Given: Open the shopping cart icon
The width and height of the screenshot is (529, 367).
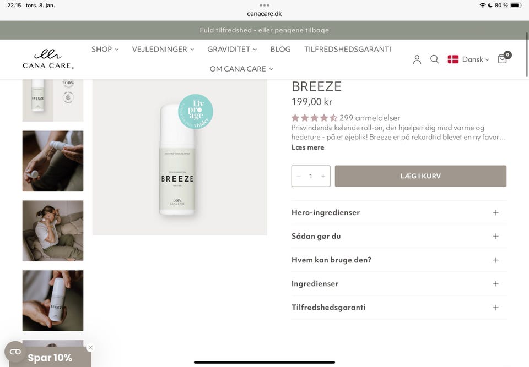Looking at the screenshot, I should (x=503, y=59).
